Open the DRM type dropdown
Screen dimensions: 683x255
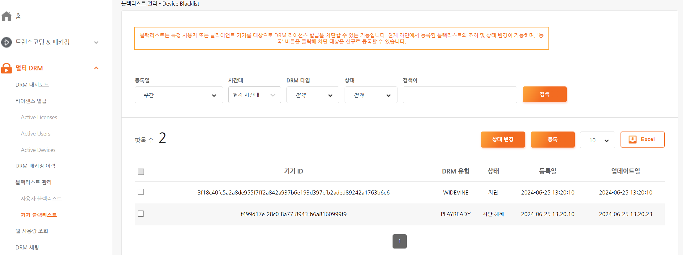pyautogui.click(x=313, y=95)
